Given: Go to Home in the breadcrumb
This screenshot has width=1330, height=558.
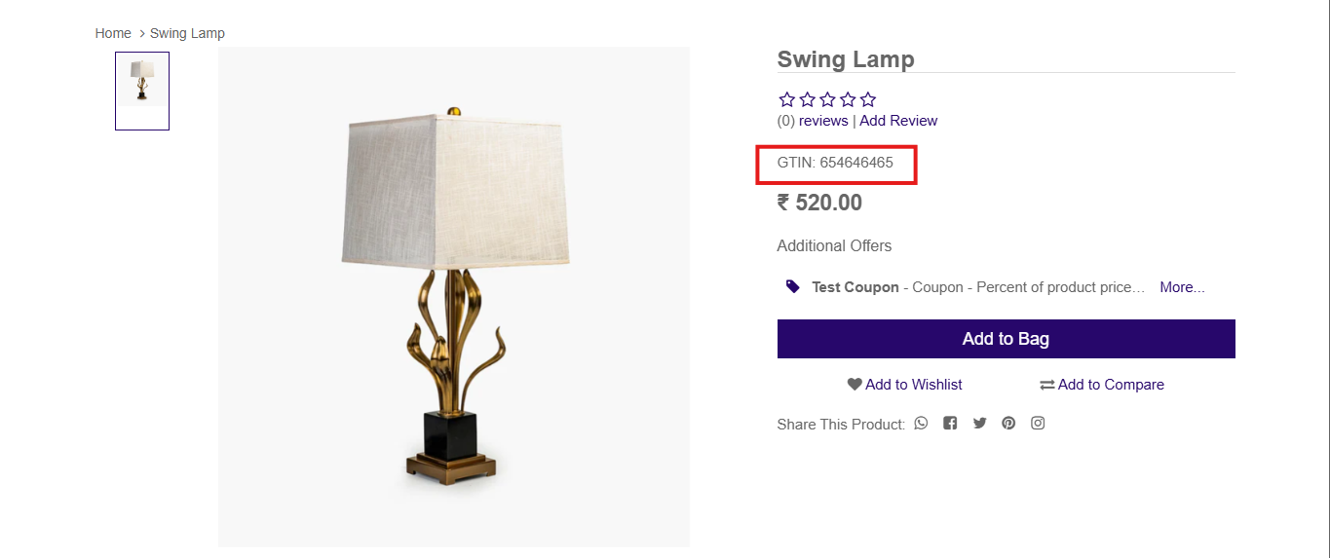Looking at the screenshot, I should click(x=113, y=33).
